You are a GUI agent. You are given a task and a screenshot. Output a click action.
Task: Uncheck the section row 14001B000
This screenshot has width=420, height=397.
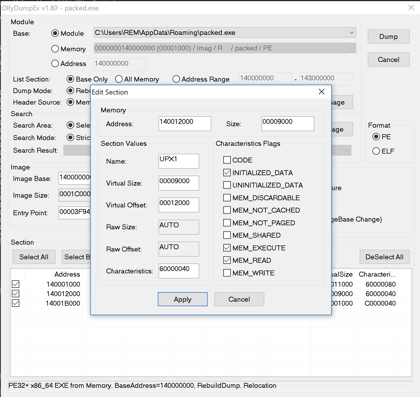pyautogui.click(x=16, y=303)
